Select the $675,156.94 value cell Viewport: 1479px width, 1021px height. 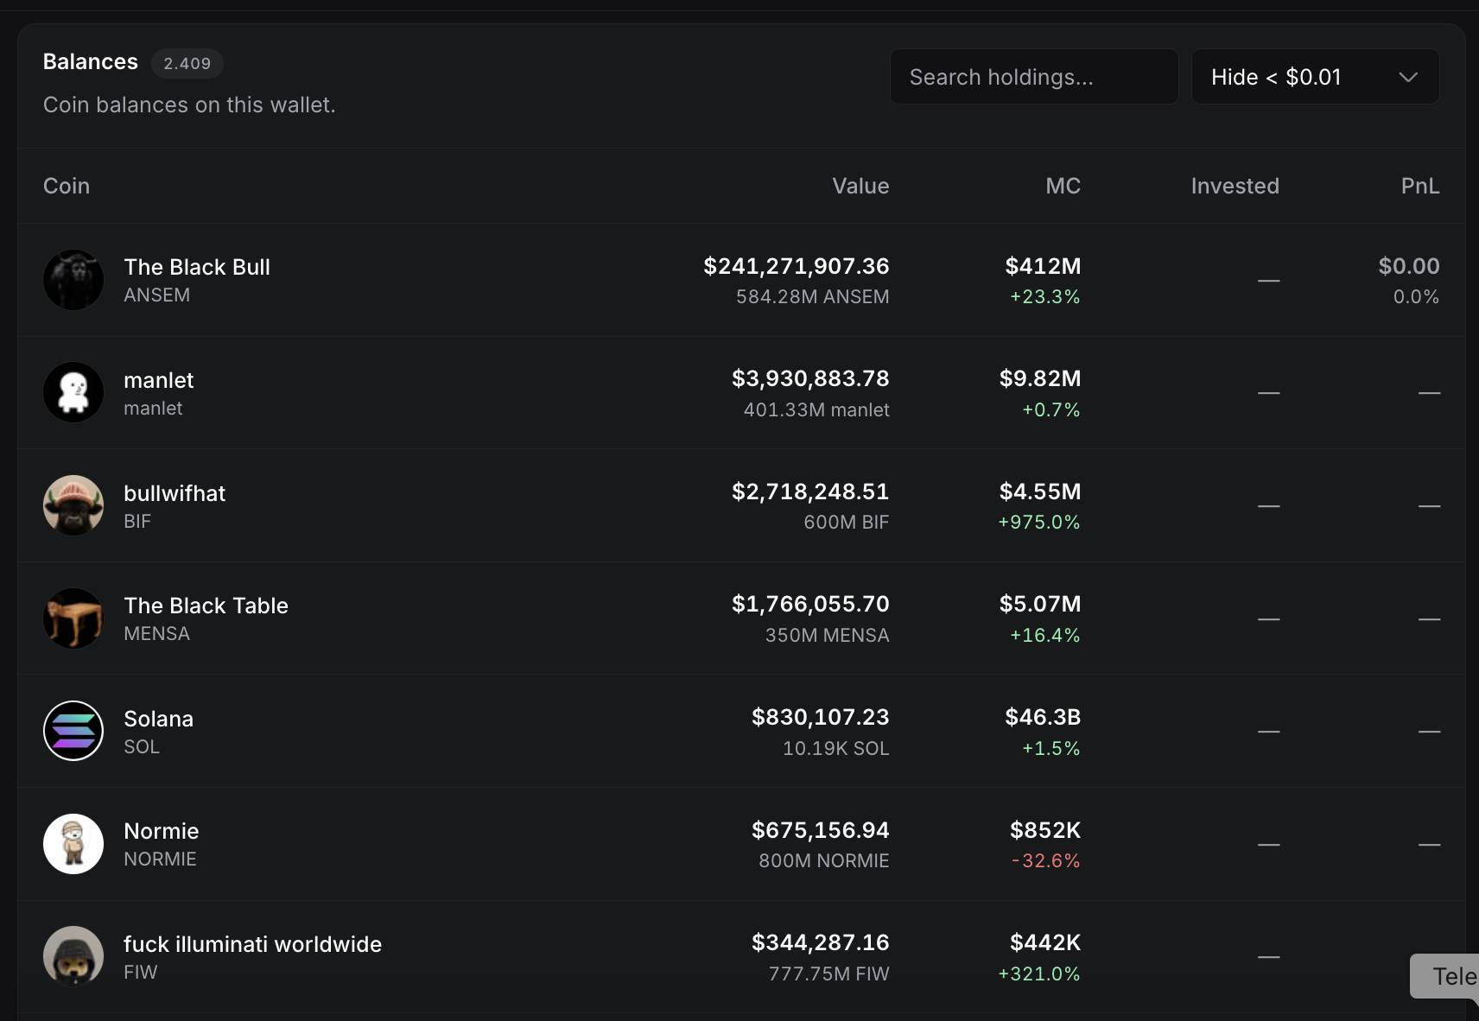tap(821, 830)
